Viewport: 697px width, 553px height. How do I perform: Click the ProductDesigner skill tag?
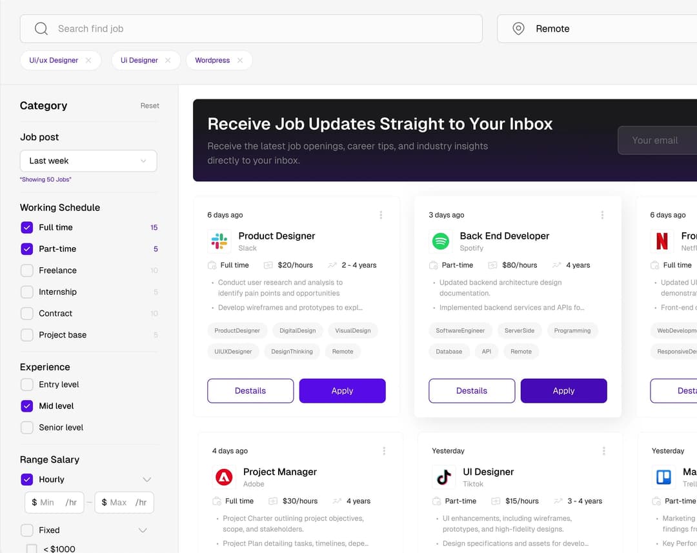(x=237, y=331)
